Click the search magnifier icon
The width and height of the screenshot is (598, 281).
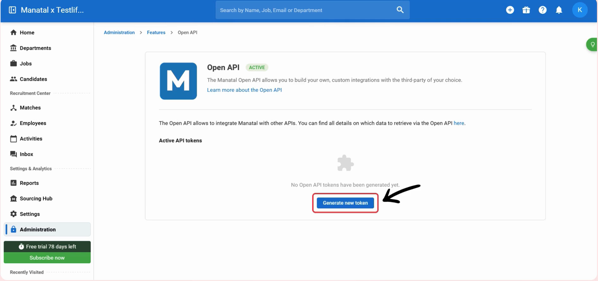pos(400,10)
